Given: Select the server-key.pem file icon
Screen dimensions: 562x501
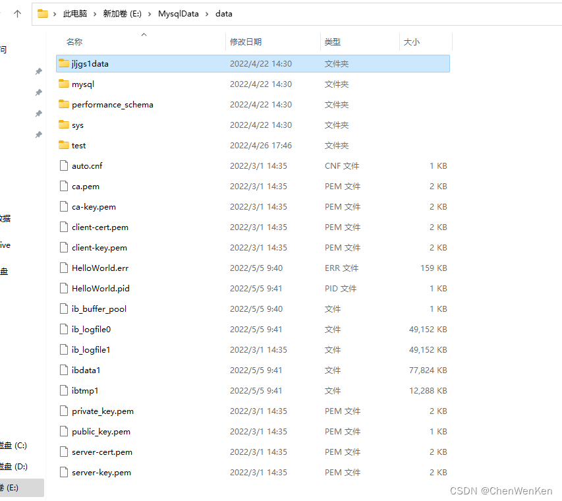Looking at the screenshot, I should [x=64, y=472].
